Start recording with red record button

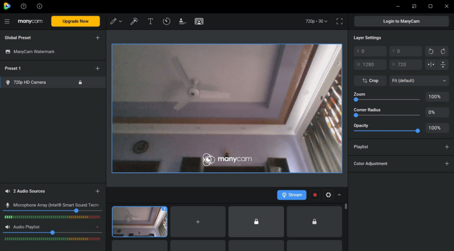[315, 195]
